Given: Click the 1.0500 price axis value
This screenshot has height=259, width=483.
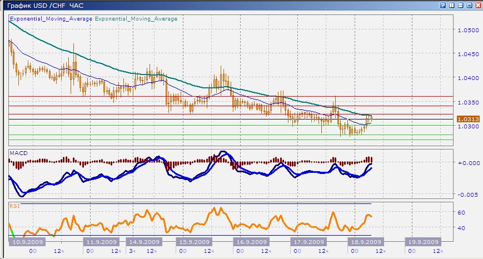Looking at the screenshot, I should click(466, 30).
